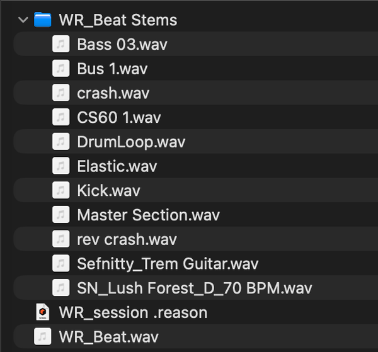Click the Reason song file icon
The width and height of the screenshot is (378, 352).
point(43,312)
